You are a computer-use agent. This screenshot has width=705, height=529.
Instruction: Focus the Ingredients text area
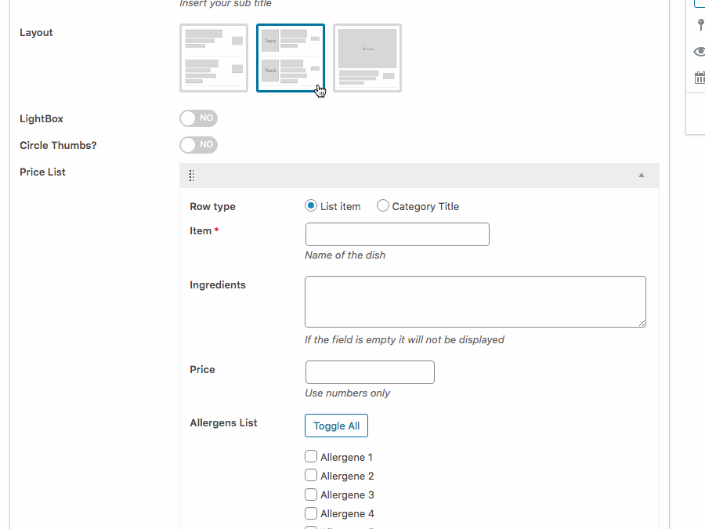tap(475, 302)
